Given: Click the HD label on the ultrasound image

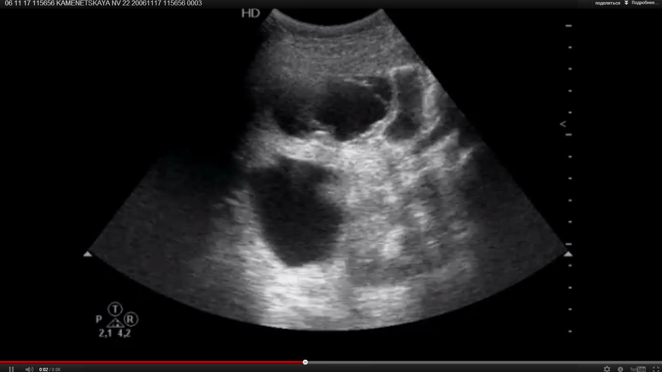Looking at the screenshot, I should click(250, 13).
